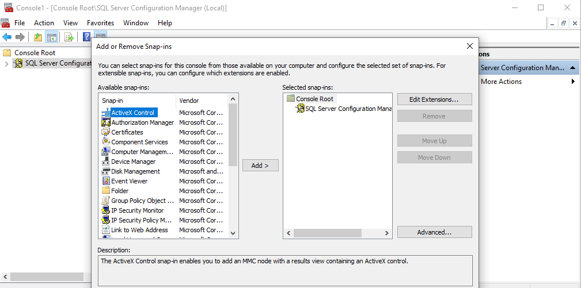Screen dimensions: 581x288
Task: Open the Action menu
Action: pyautogui.click(x=44, y=23)
